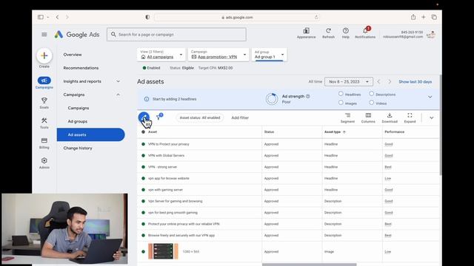Open the Campaign App promotion- VPN dropdown

pos(218,55)
